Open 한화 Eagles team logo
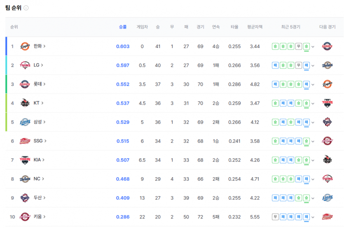The image size is (344, 228). point(25,46)
